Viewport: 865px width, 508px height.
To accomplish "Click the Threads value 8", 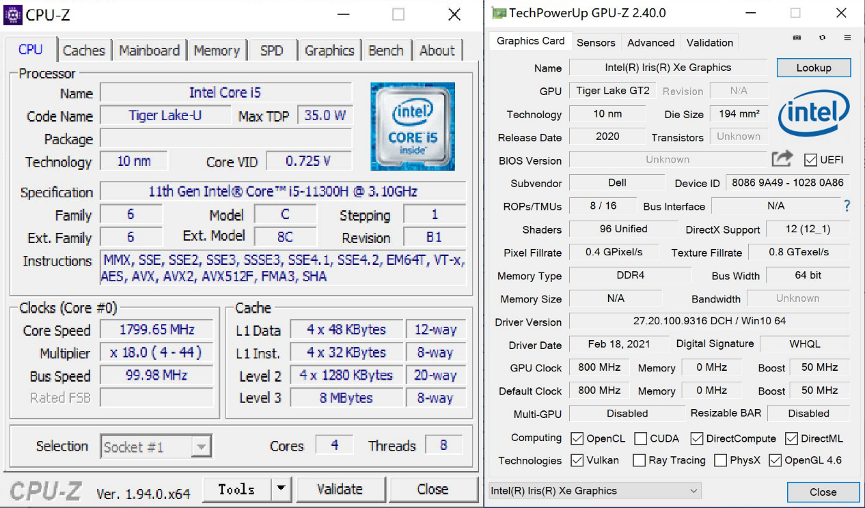I will (x=443, y=446).
